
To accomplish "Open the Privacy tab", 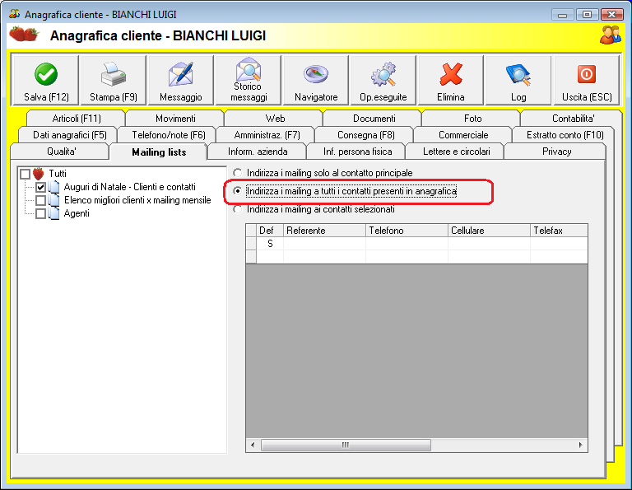I will [556, 152].
